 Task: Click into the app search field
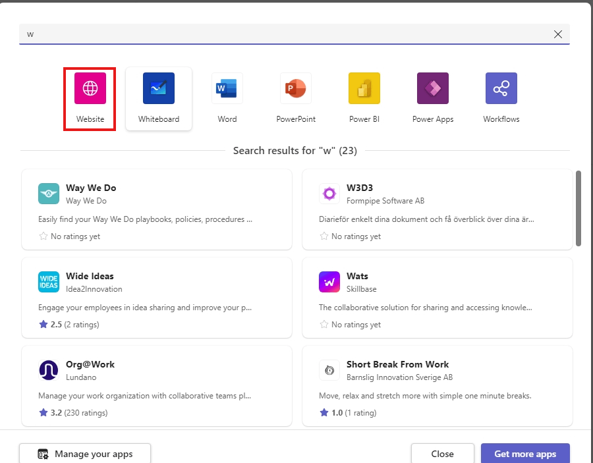(x=295, y=34)
